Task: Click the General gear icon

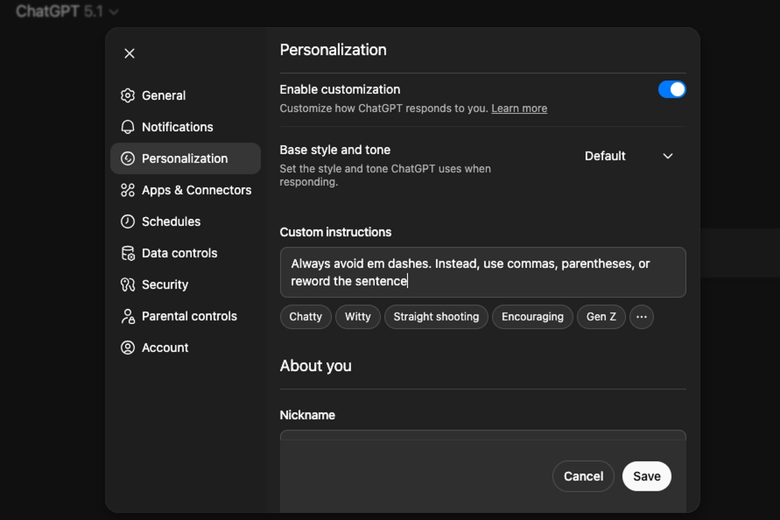Action: (128, 96)
